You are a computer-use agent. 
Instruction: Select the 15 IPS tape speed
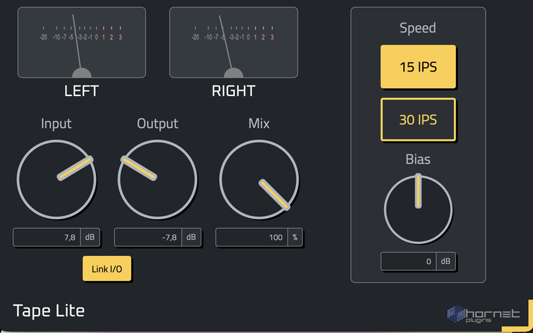pos(418,67)
